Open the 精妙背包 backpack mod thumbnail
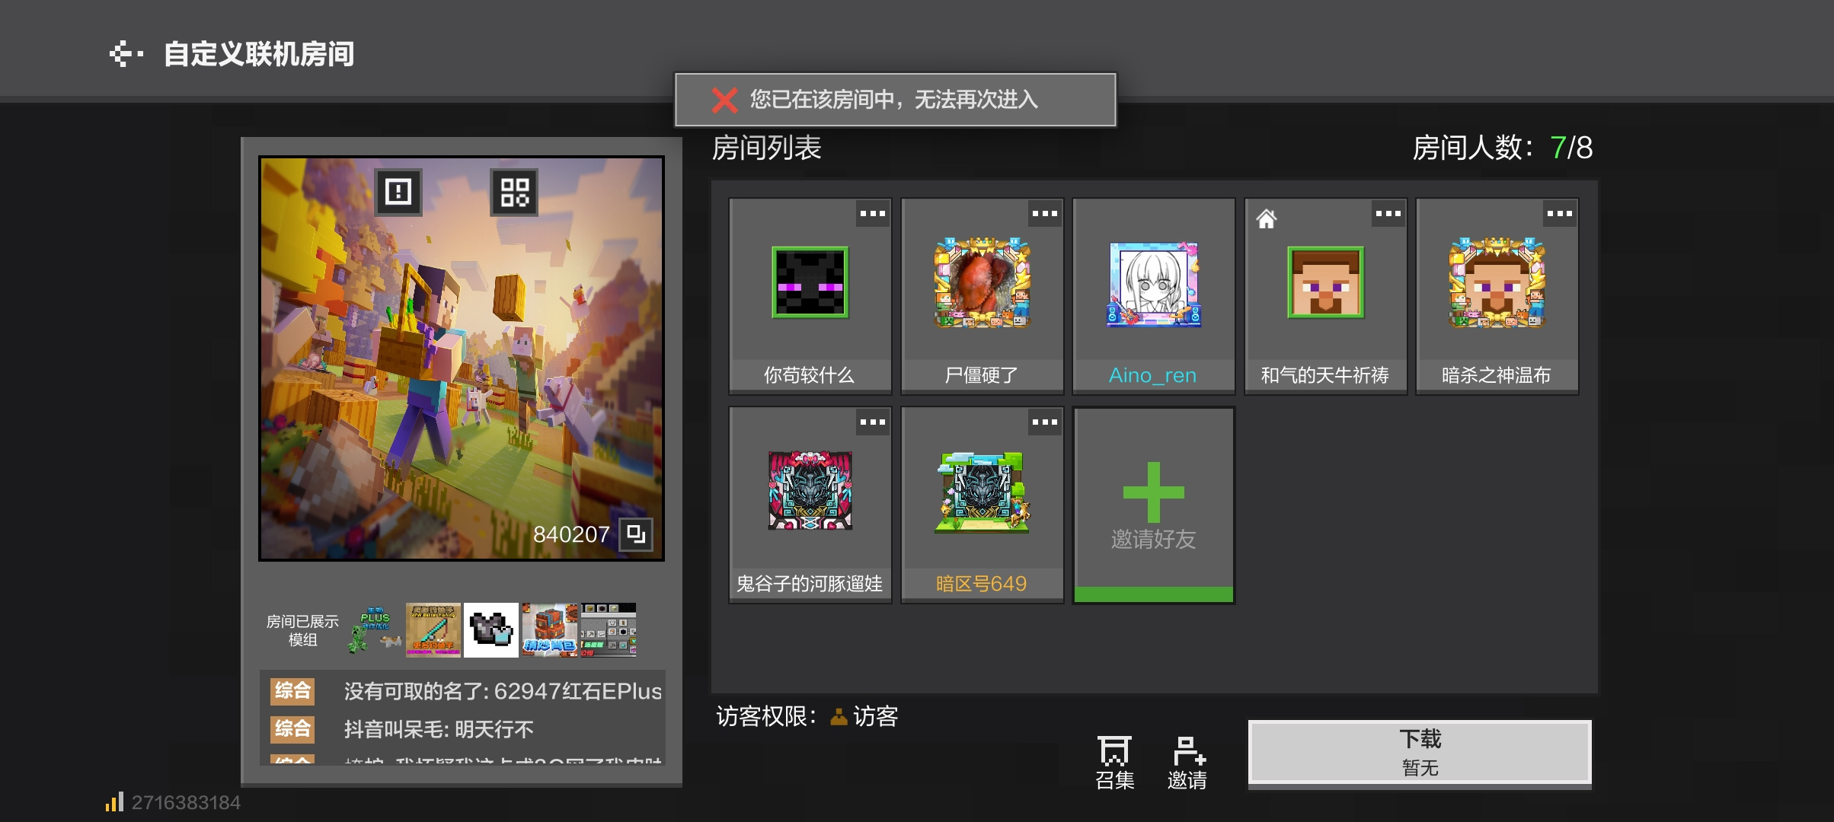 (549, 630)
